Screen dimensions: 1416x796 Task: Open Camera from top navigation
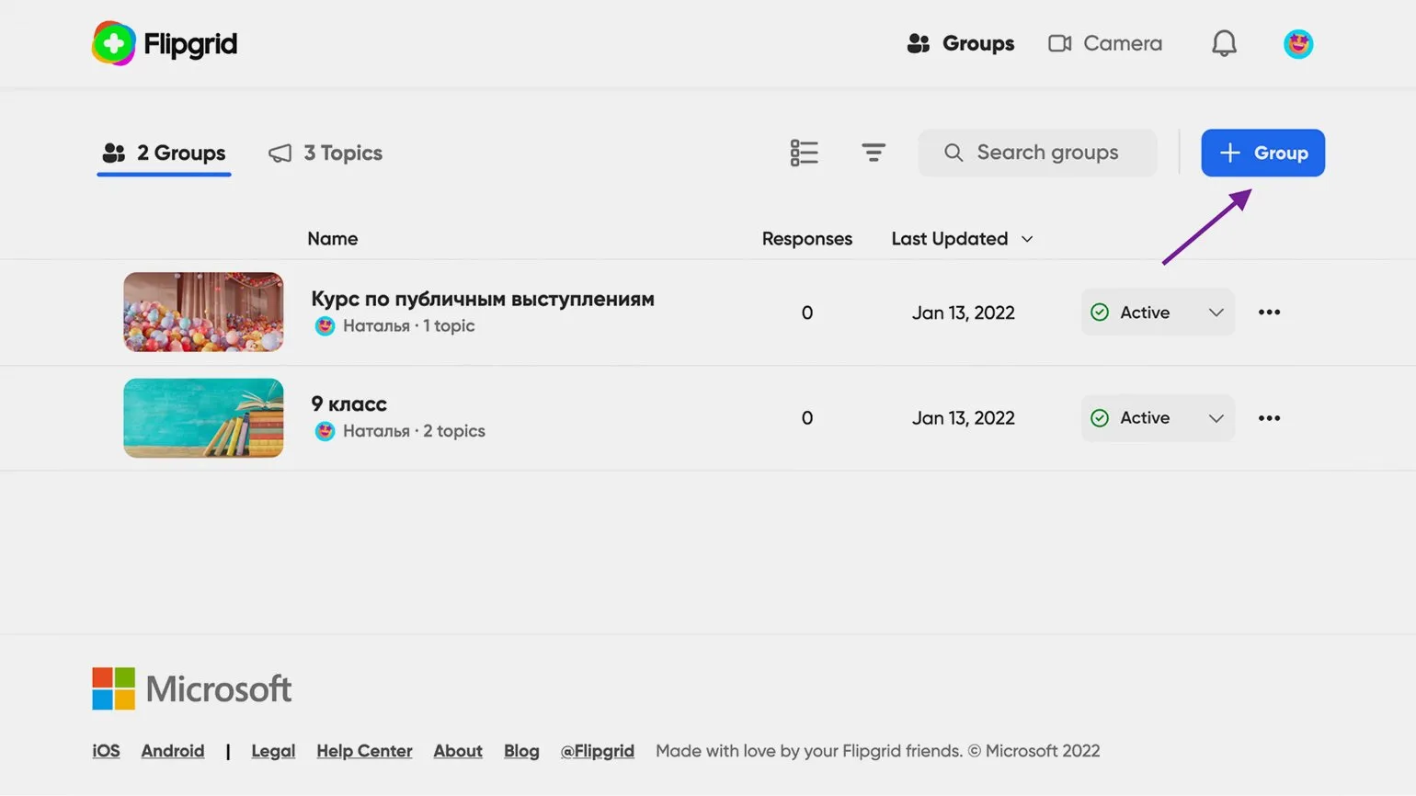(x=1105, y=43)
